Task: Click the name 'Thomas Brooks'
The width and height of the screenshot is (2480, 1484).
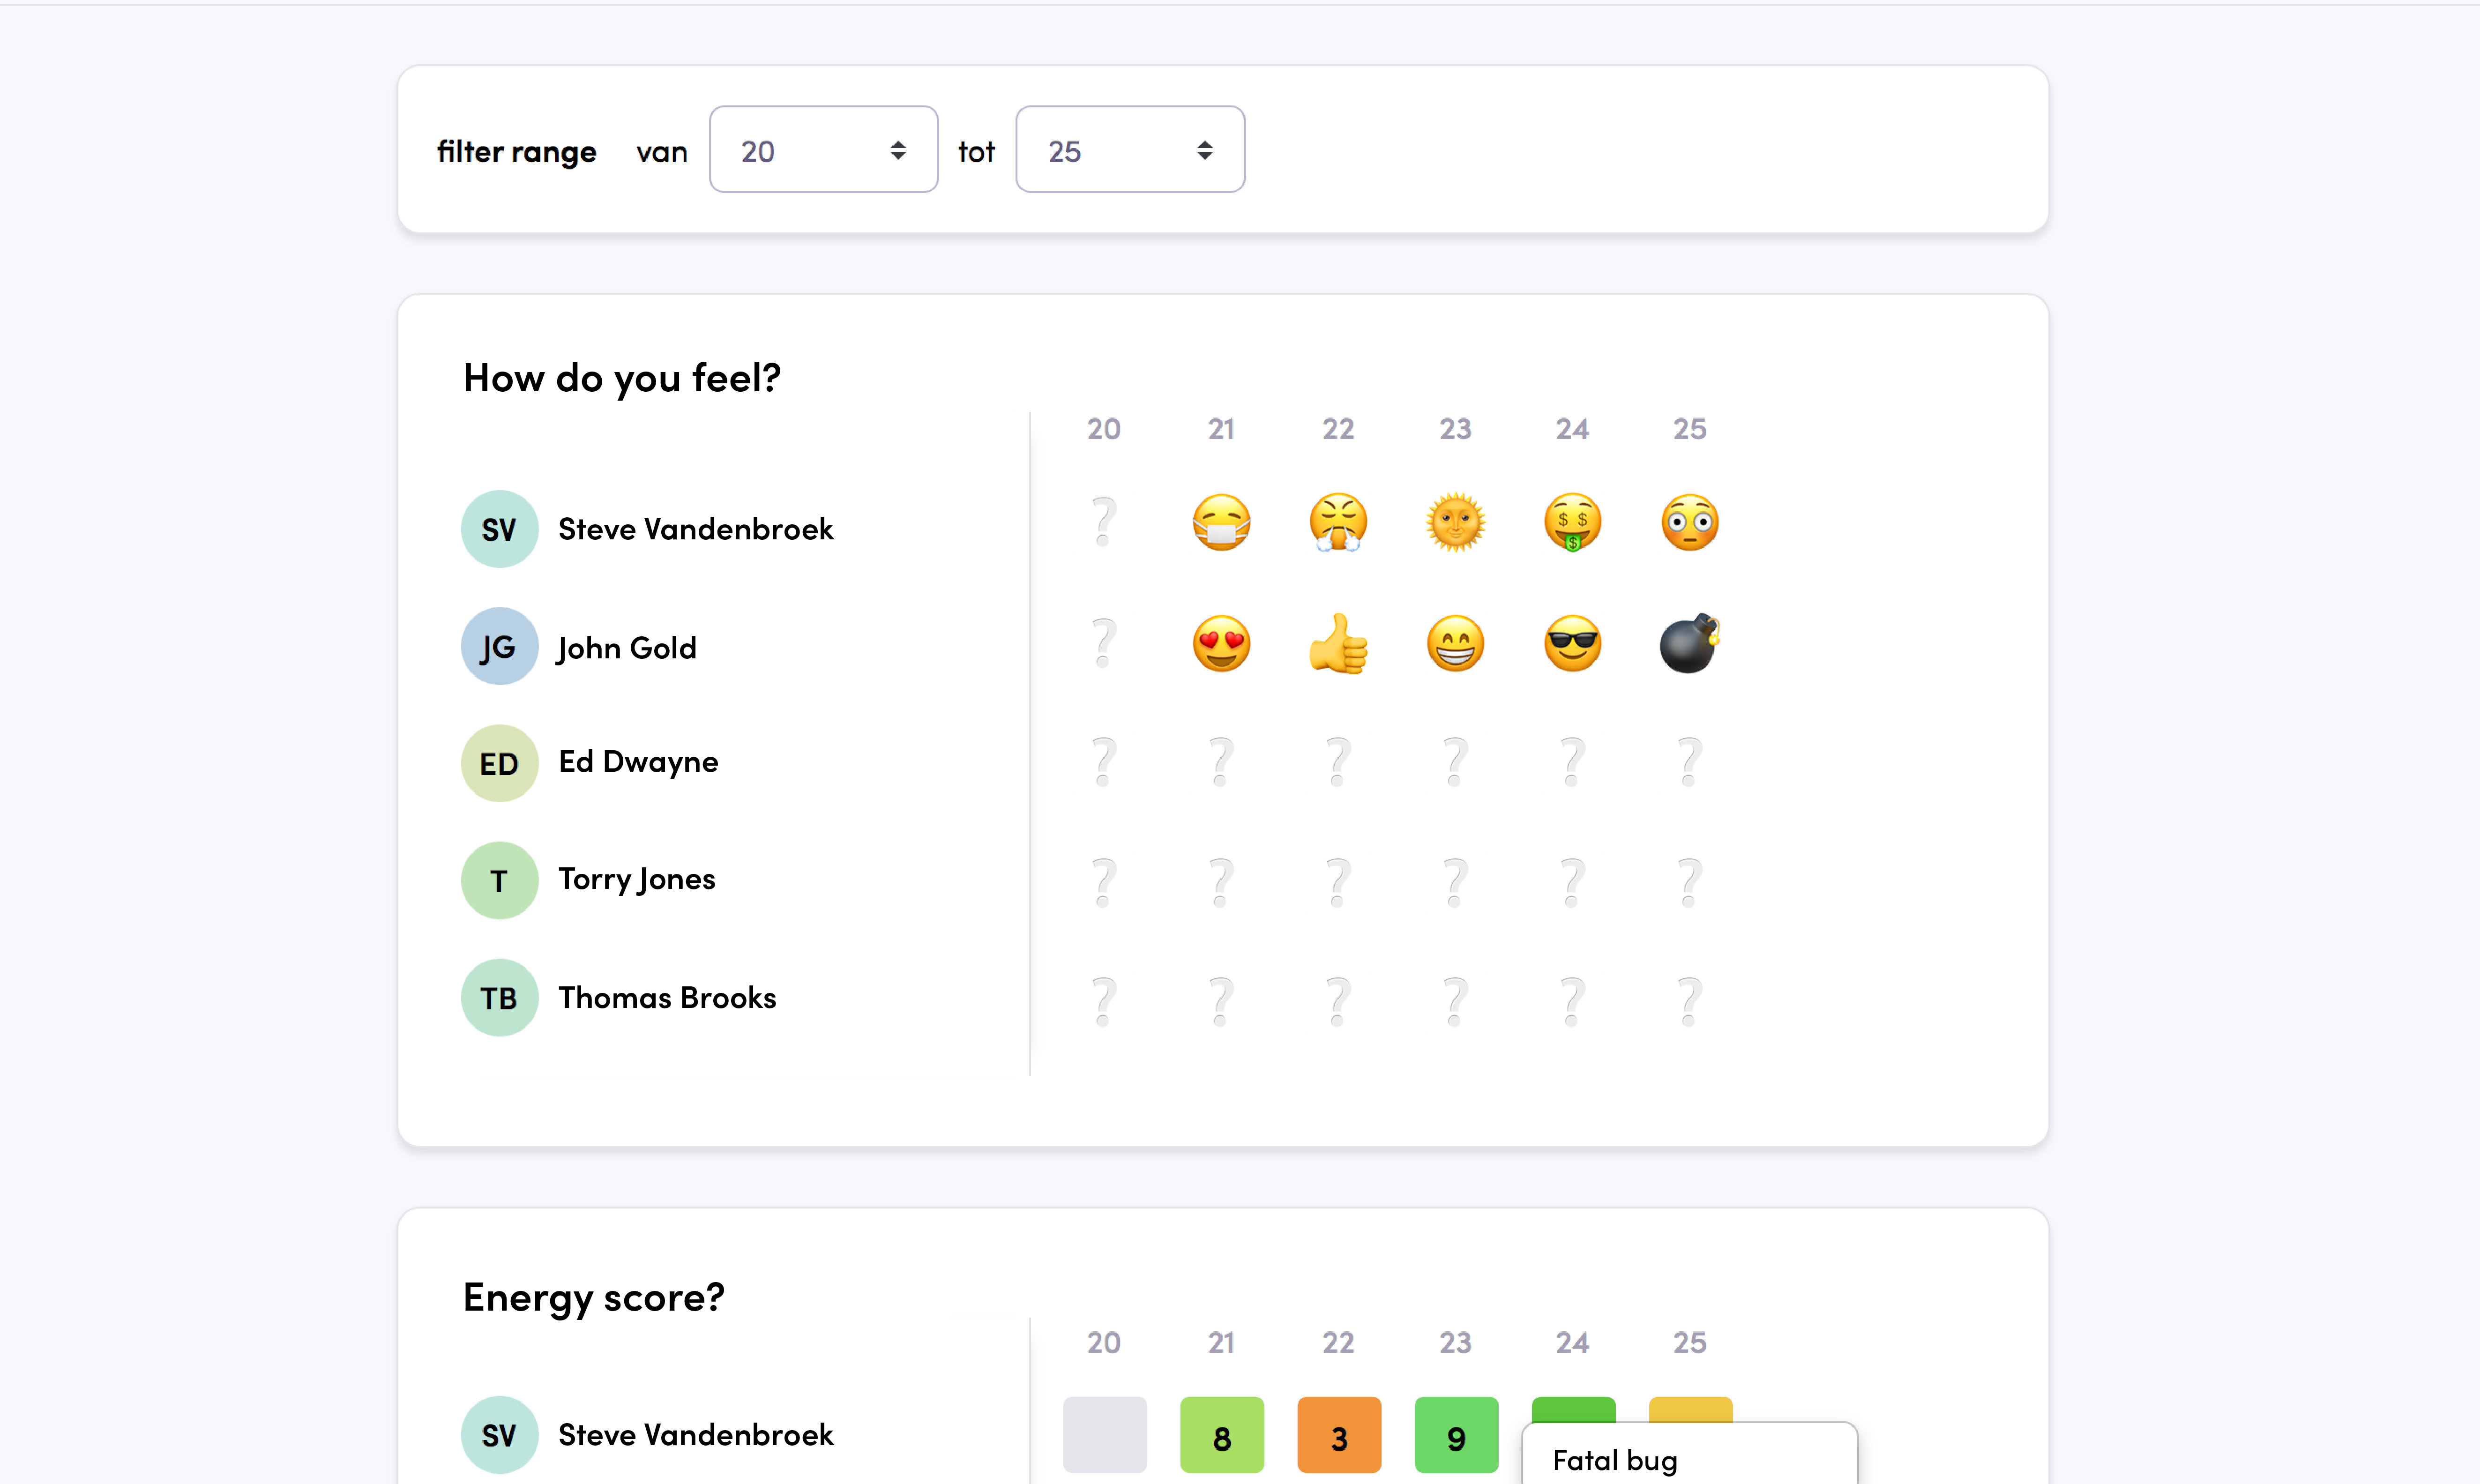Action: (x=667, y=997)
